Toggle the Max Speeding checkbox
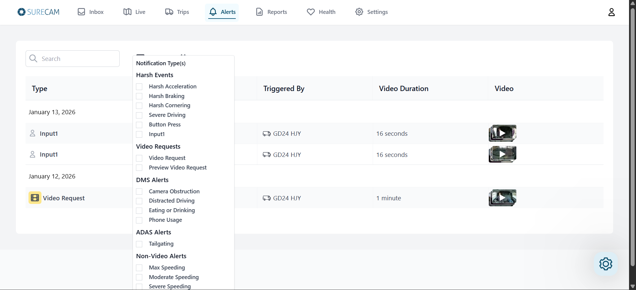Image resolution: width=636 pixels, height=290 pixels. tap(139, 268)
